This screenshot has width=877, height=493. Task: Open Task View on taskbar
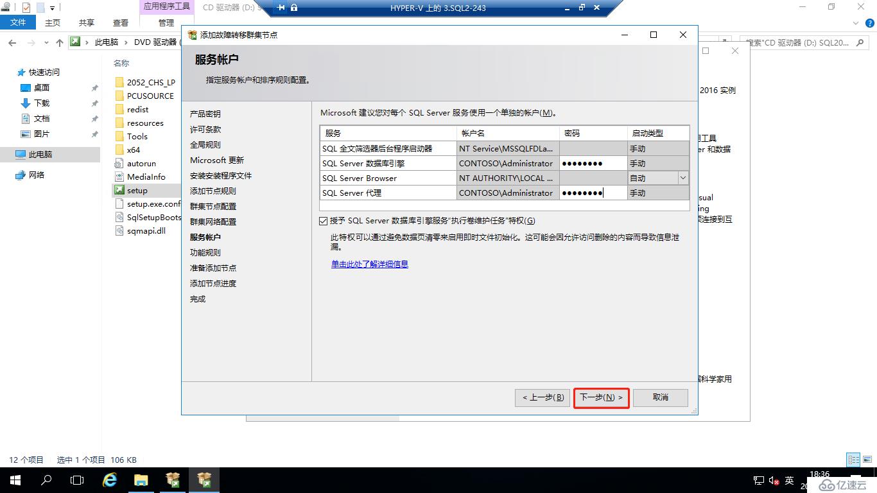(77, 480)
